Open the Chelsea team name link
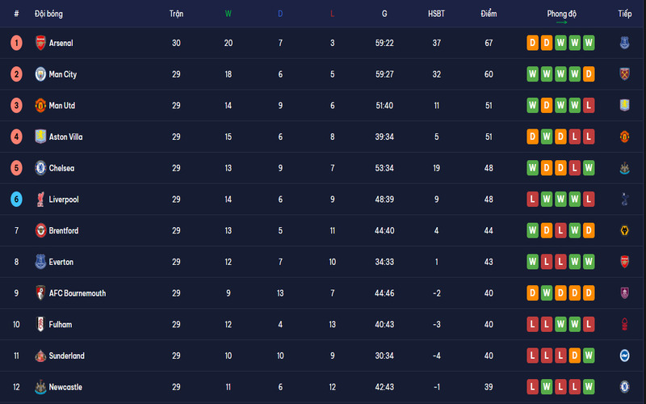This screenshot has width=646, height=404. point(61,168)
